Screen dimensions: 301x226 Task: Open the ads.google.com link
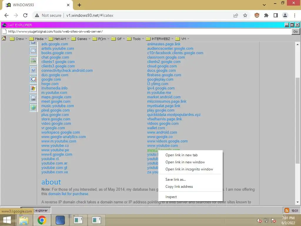(x=55, y=44)
